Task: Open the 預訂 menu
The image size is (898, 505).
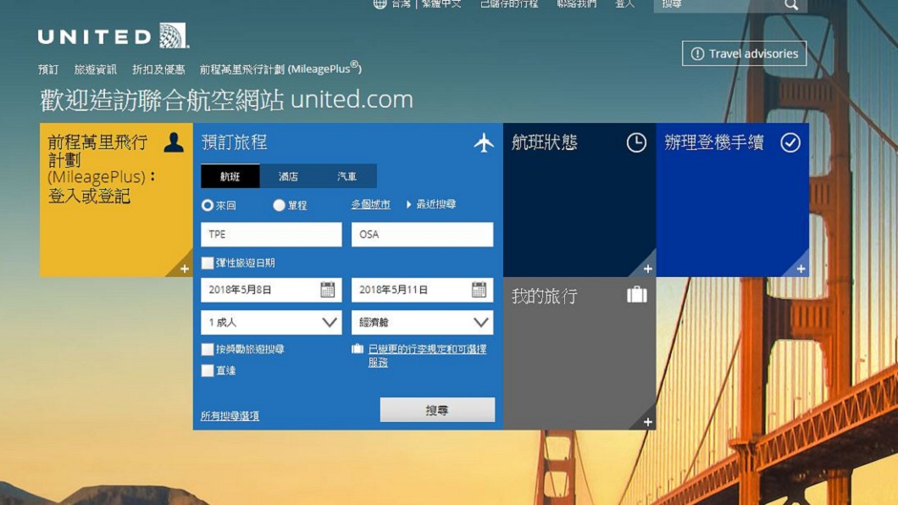Action: pos(48,69)
